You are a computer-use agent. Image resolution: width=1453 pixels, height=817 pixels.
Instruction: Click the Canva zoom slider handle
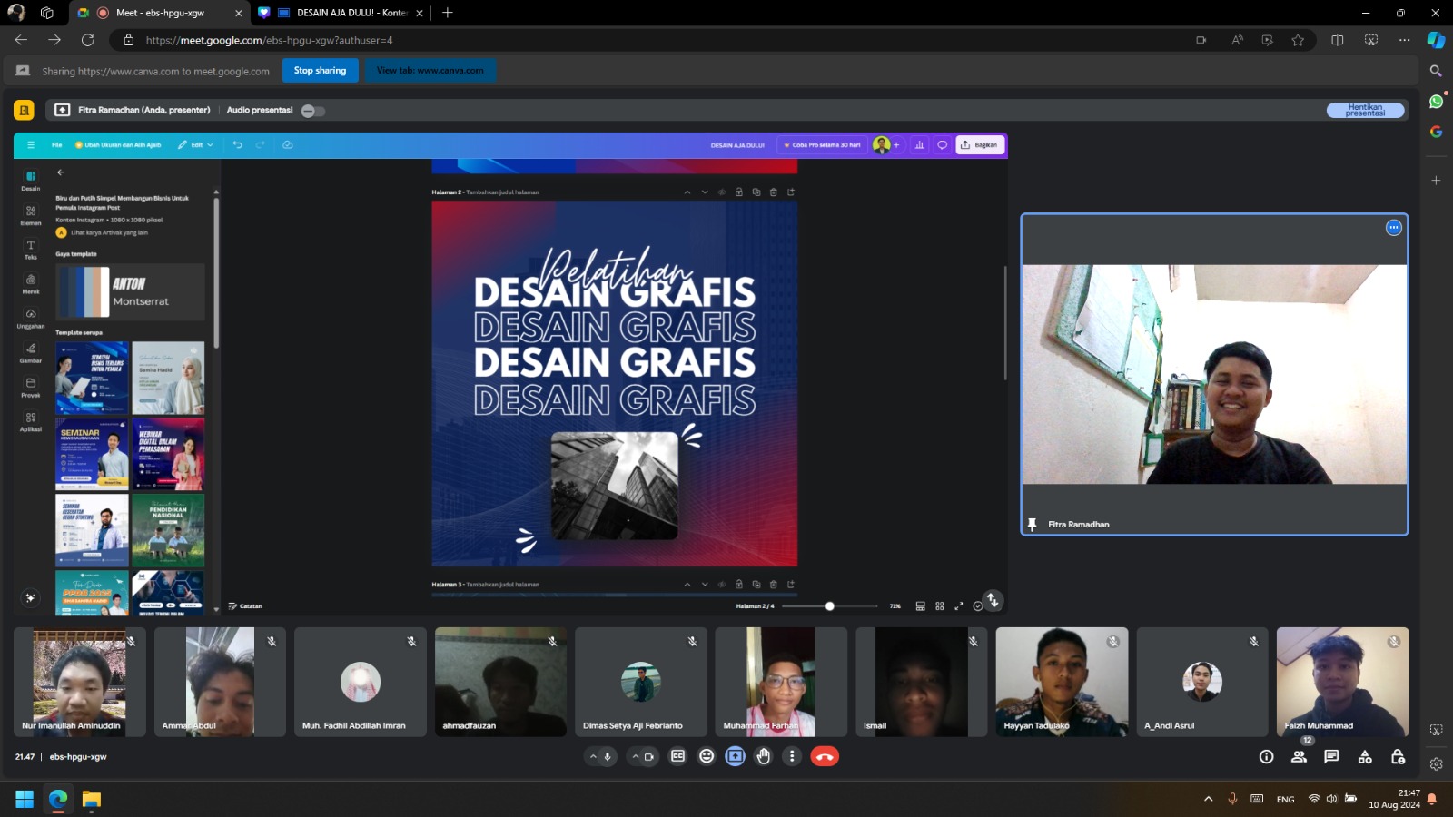point(829,606)
